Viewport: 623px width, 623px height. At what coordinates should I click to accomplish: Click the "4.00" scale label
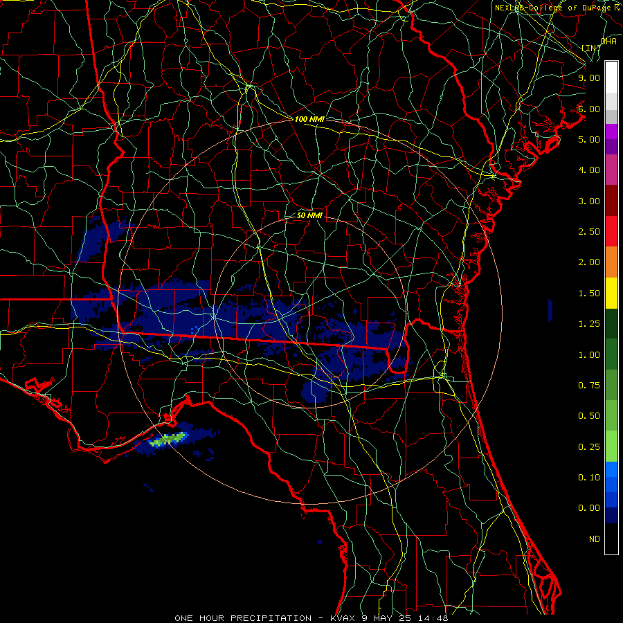pos(589,170)
